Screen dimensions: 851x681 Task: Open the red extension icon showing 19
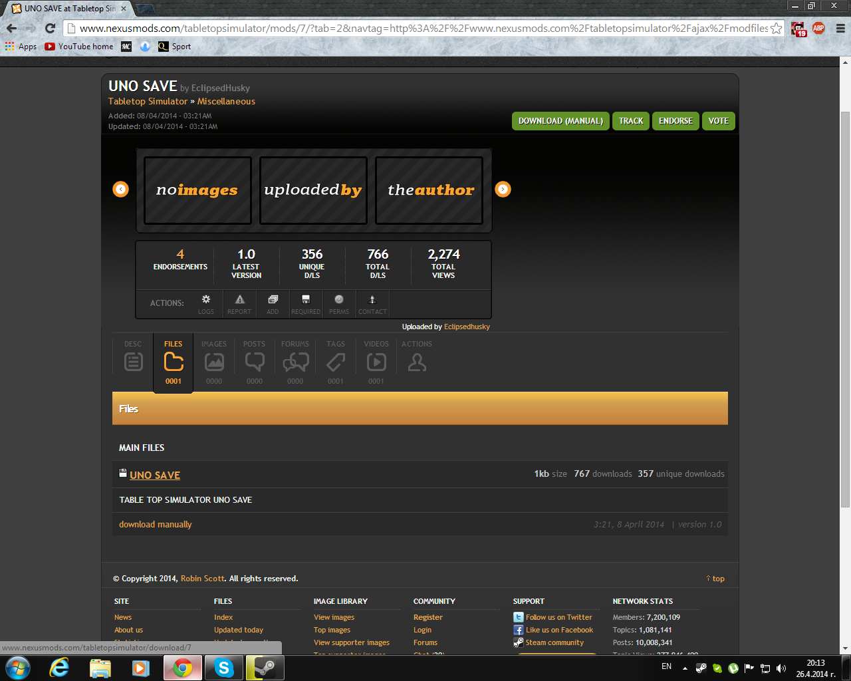point(799,29)
